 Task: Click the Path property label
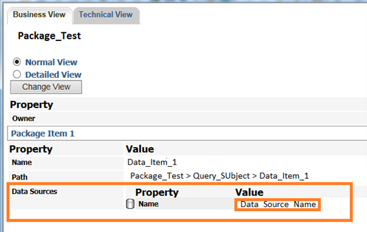coord(20,177)
